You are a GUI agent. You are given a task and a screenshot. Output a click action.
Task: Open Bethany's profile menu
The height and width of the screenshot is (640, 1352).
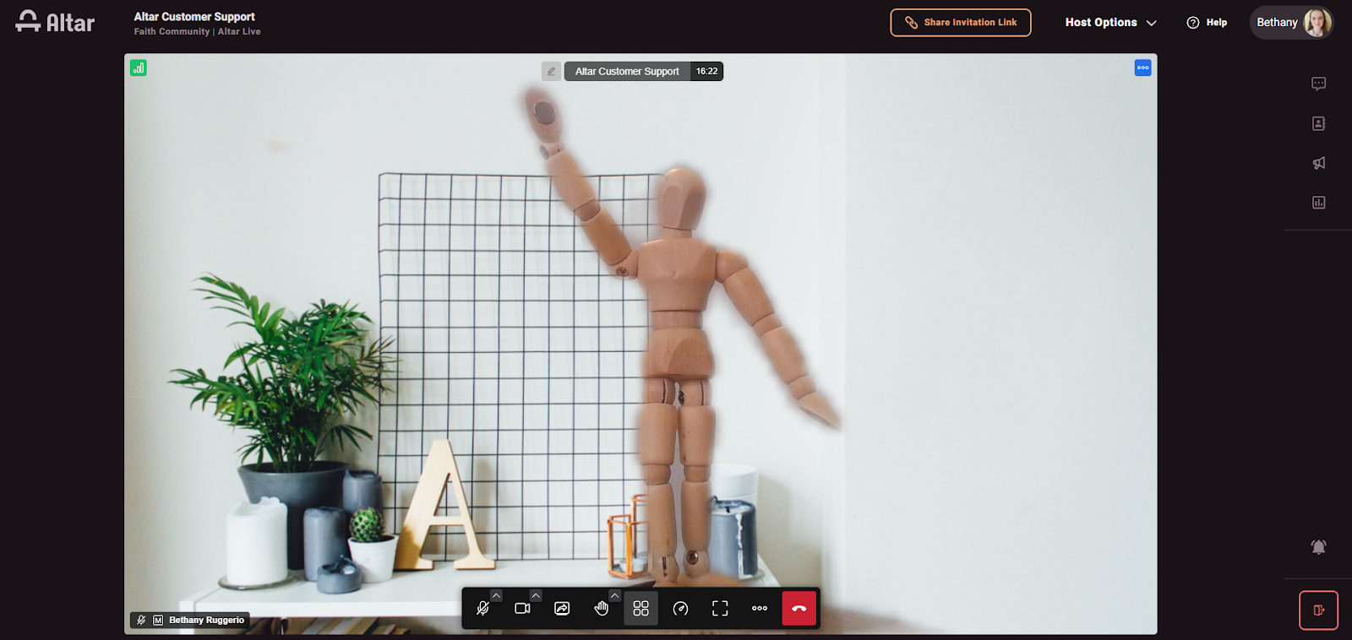coord(1292,23)
